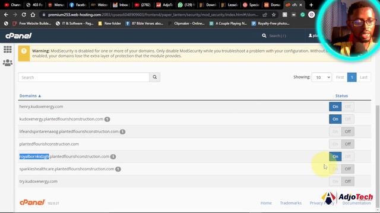
Task: Click the try.kudoxenergy.com domain text
Action: [38, 182]
